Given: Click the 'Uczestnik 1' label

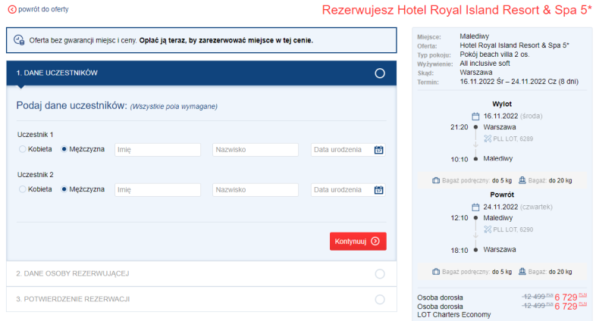Looking at the screenshot, I should [x=35, y=135].
